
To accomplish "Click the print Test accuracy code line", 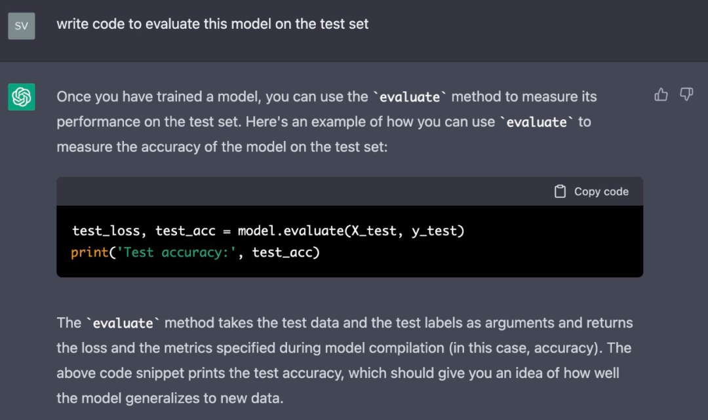I will 195,252.
